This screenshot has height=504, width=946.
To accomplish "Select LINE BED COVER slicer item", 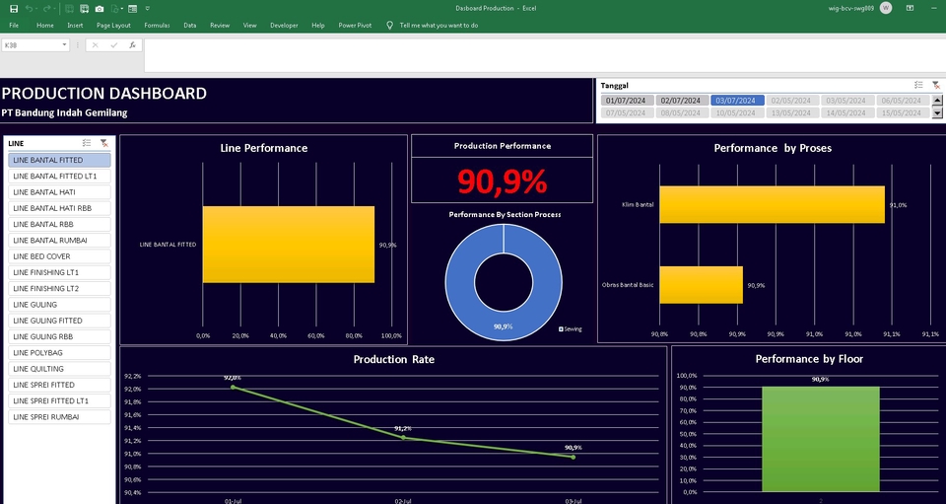I will pos(59,256).
